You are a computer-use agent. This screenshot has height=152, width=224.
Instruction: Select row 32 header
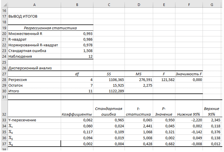click(4, 109)
